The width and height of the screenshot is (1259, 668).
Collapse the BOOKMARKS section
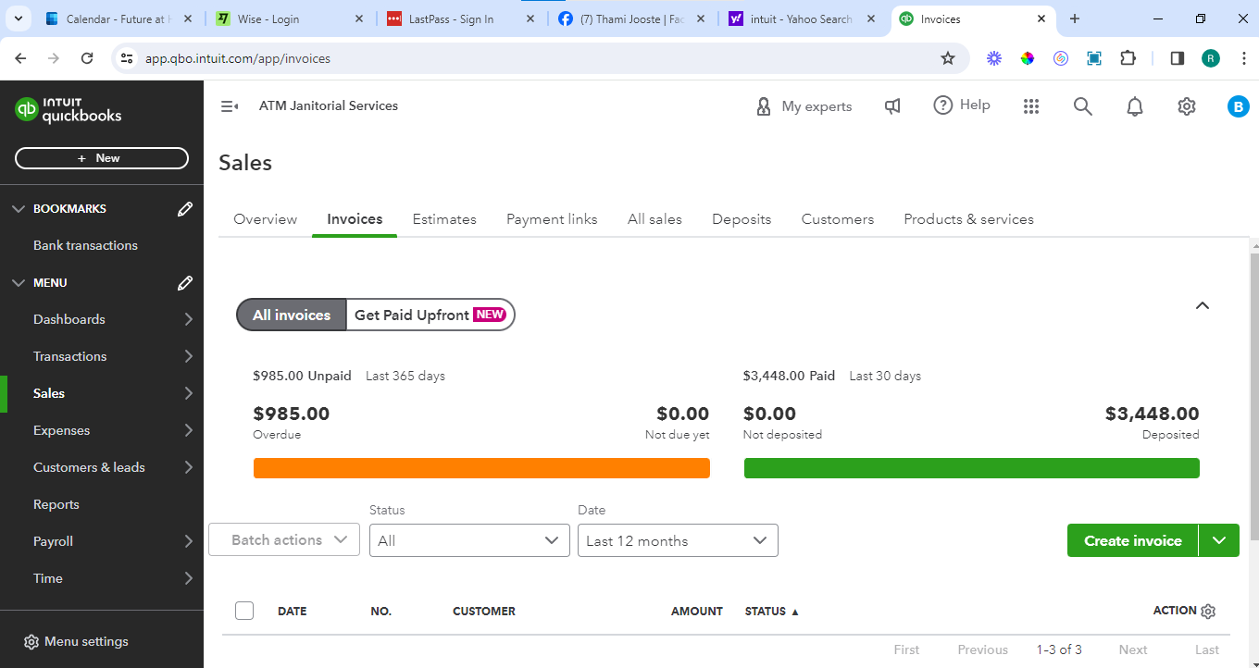click(x=19, y=209)
